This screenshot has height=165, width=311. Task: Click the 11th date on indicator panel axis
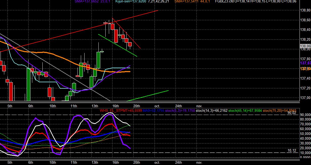pyautogui.click(x=74, y=163)
